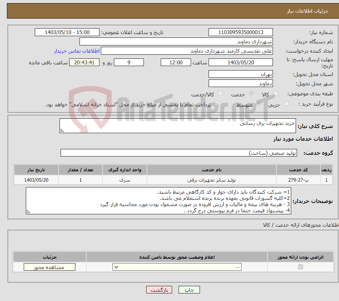Click the نام خدمت column header
Image resolution: width=339 pixels, height=301 pixels.
(x=211, y=170)
